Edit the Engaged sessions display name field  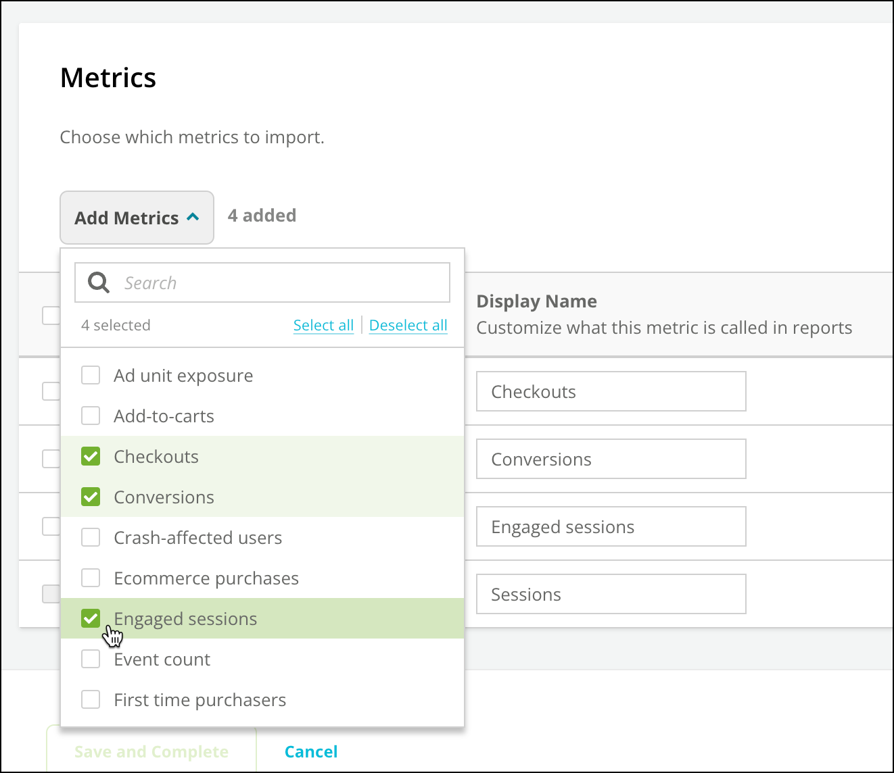(611, 526)
